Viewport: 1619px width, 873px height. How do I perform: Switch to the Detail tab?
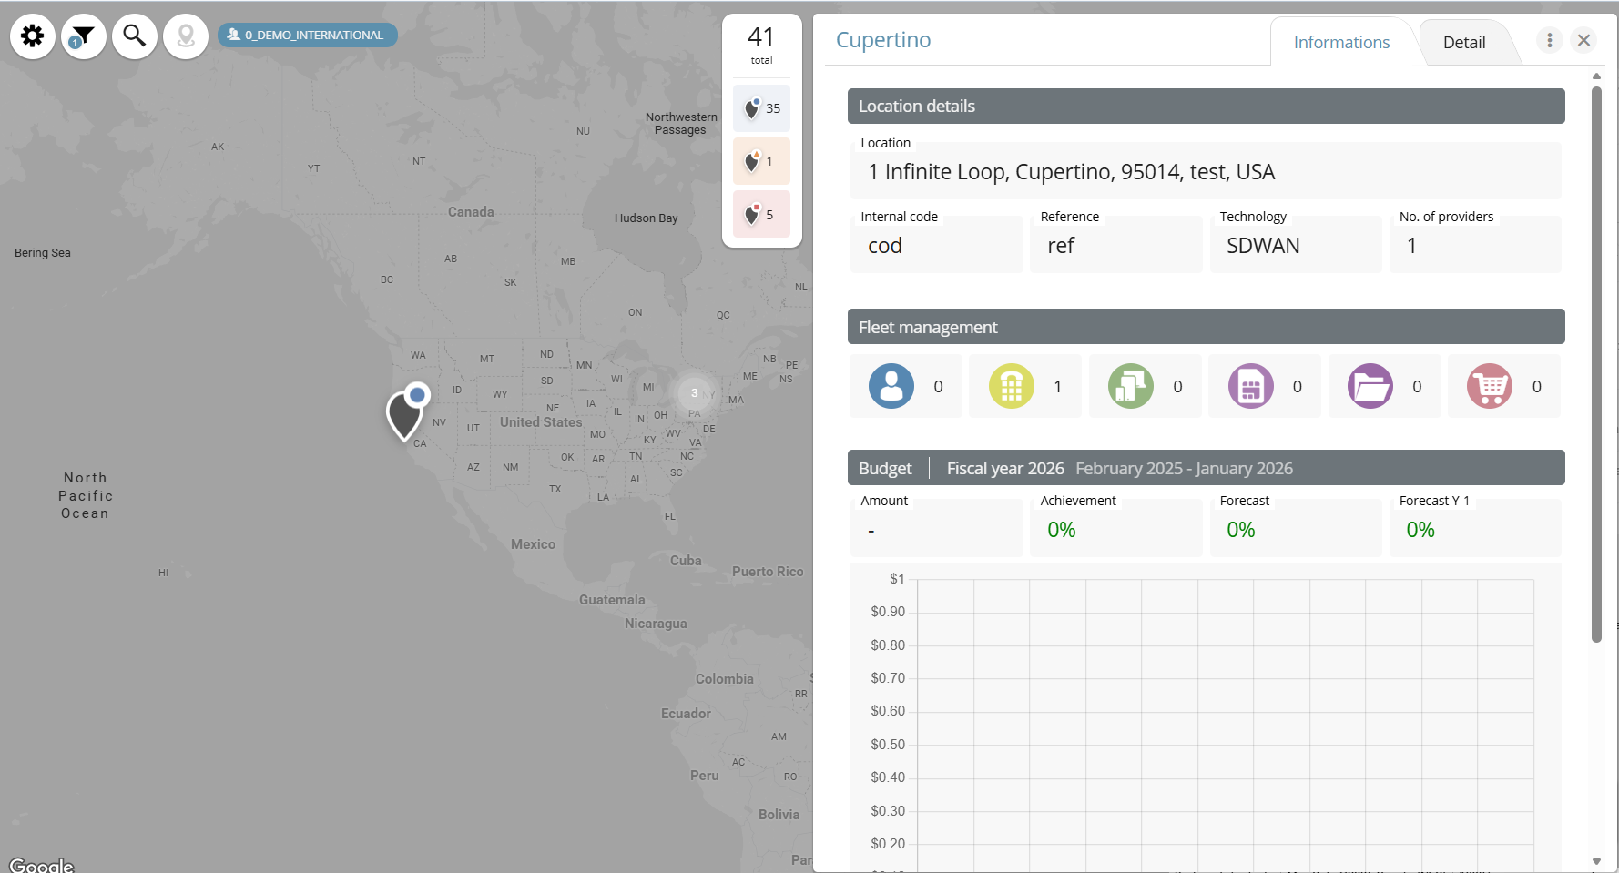point(1463,43)
